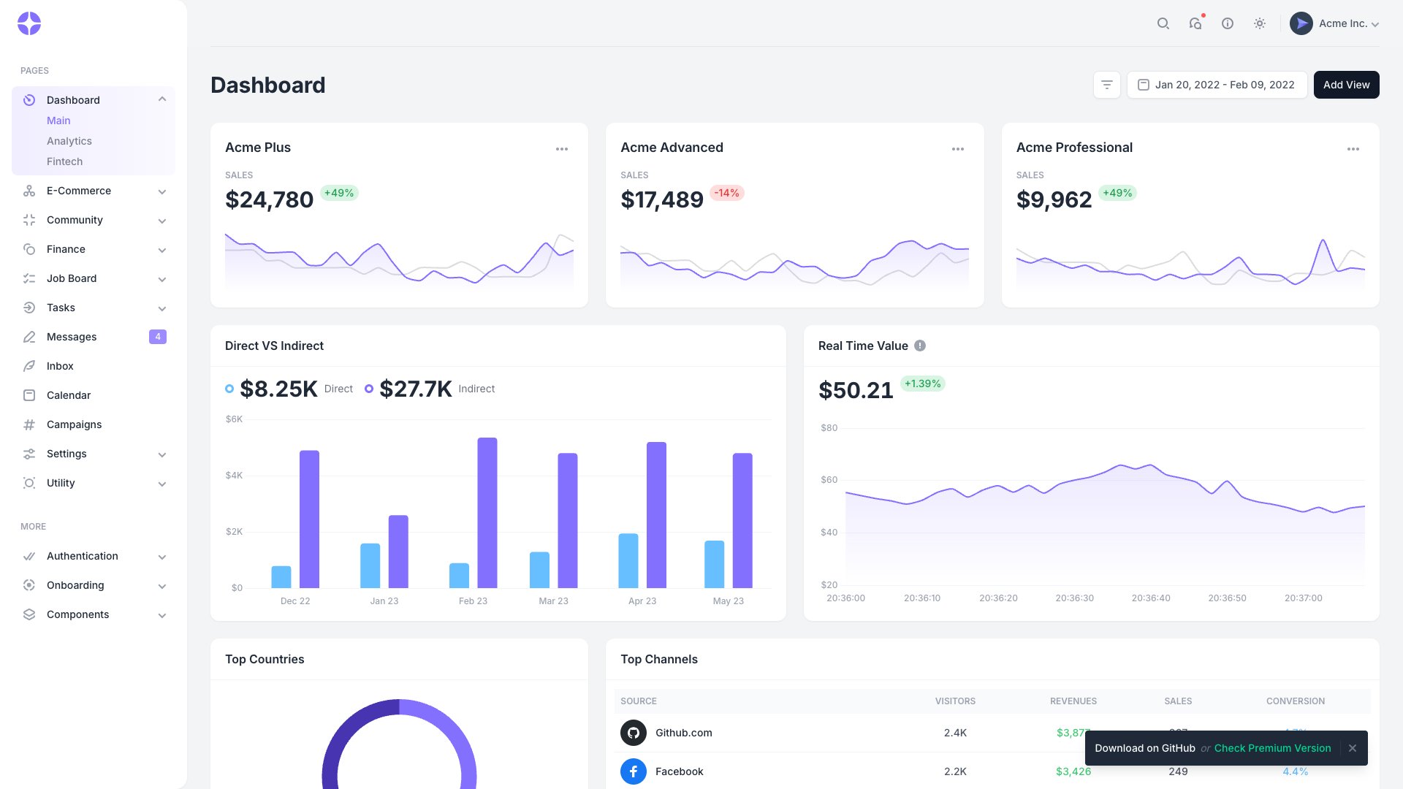
Task: Toggle light/dark mode with the sun icon
Action: click(1259, 23)
